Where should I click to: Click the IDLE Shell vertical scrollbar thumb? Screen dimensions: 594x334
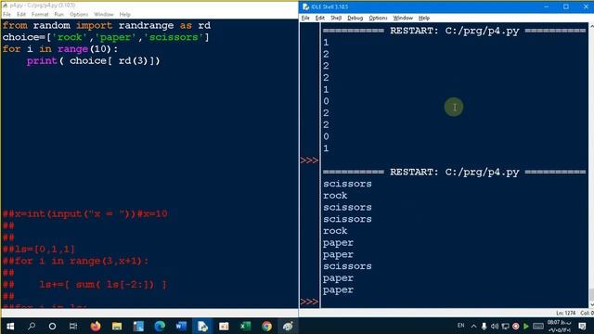[x=591, y=295]
